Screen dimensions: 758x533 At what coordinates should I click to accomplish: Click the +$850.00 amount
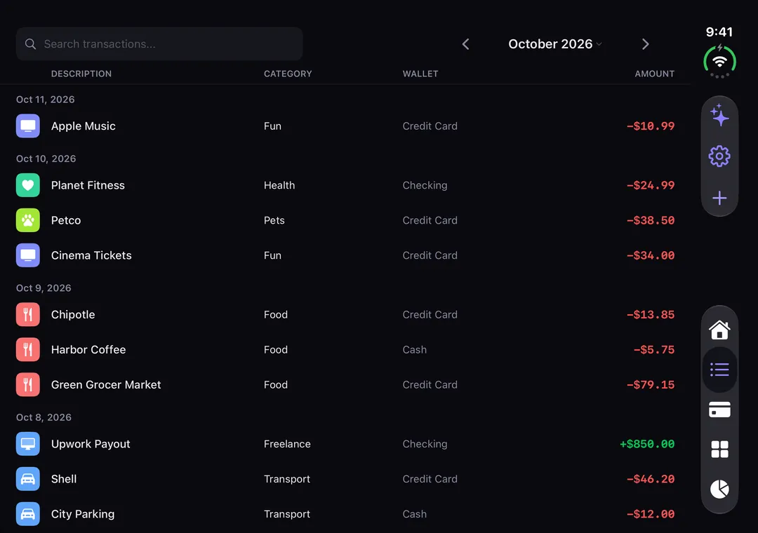click(x=647, y=444)
